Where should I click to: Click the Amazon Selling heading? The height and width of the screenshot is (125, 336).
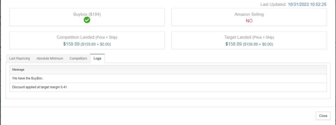pyautogui.click(x=249, y=14)
